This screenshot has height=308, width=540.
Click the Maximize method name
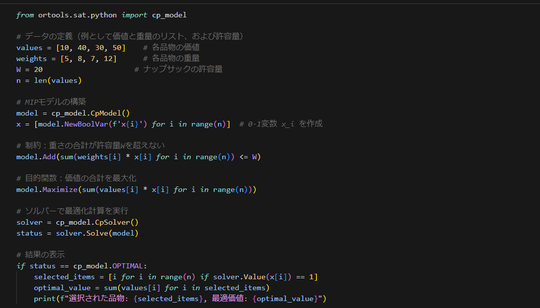coord(60,190)
